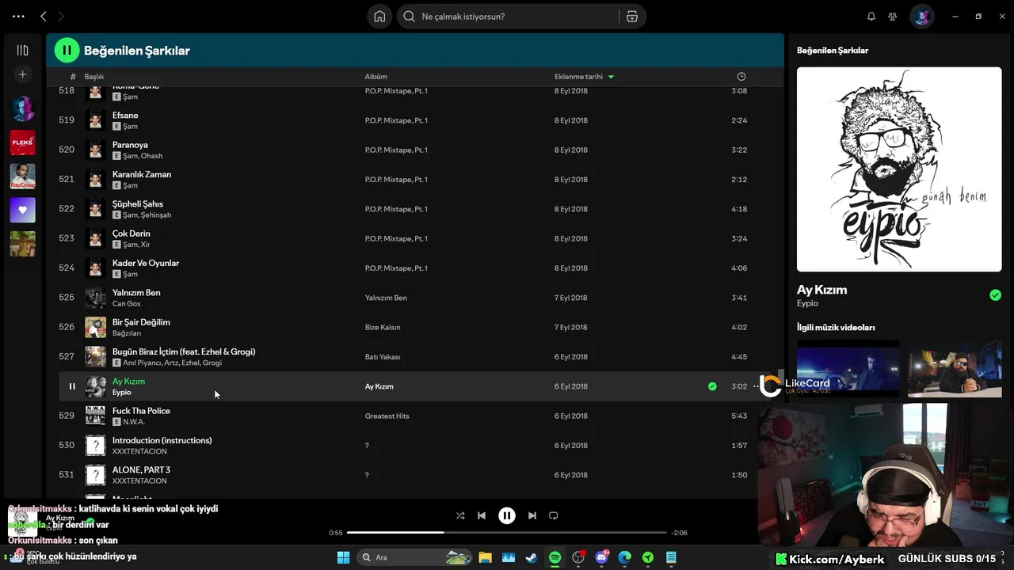The height and width of the screenshot is (570, 1014).
Task: Toggle liked checkmark on Ay Kızım row
Action: (712, 386)
